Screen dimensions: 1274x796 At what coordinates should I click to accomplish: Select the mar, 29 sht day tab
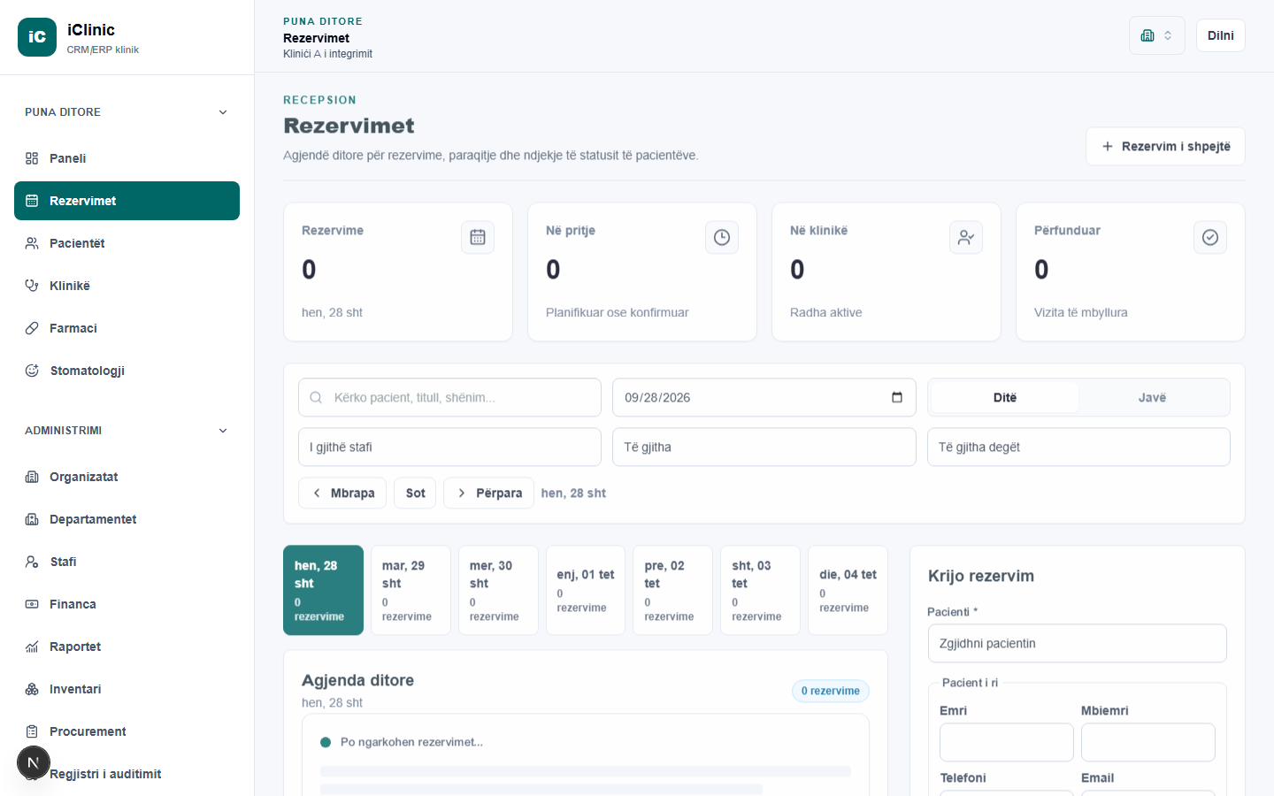pos(411,590)
